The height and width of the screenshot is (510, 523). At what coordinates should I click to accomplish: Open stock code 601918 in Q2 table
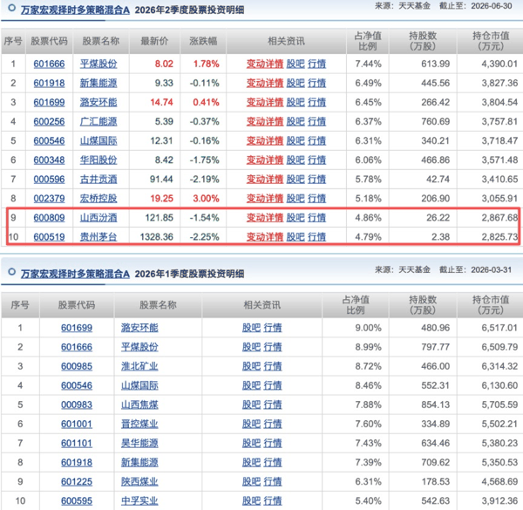[x=49, y=83]
